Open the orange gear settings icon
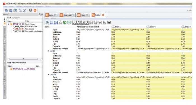 (35, 11)
